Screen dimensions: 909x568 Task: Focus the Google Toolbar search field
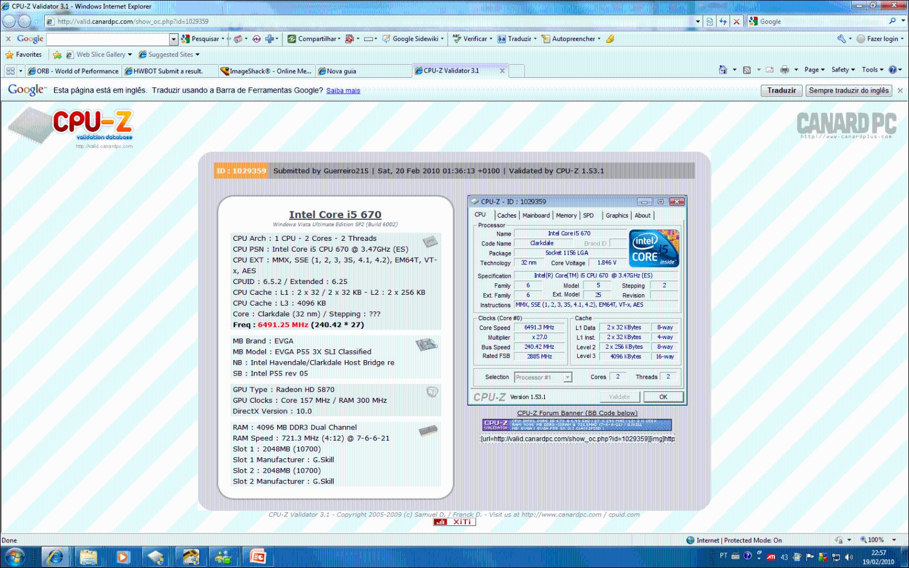pos(108,39)
